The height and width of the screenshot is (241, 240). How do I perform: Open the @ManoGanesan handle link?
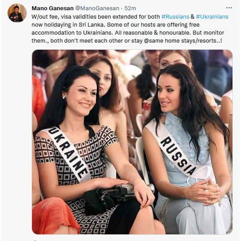click(97, 8)
